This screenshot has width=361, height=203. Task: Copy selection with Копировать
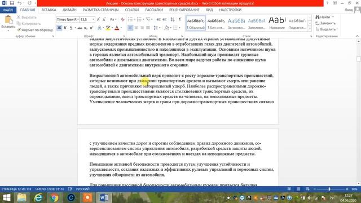(29, 24)
